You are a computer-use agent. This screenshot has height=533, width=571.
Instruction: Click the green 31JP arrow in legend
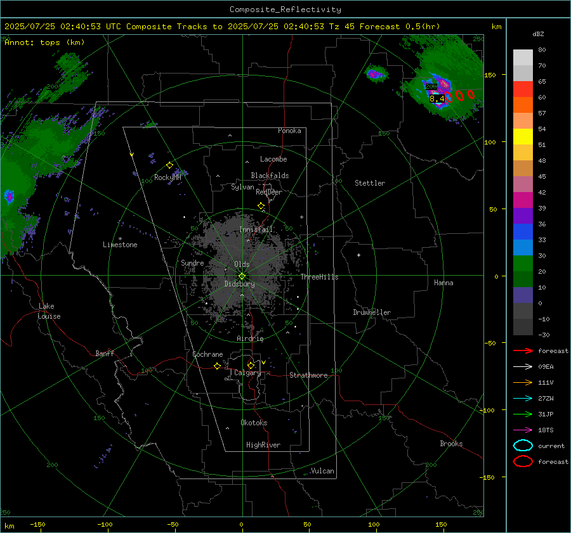point(523,414)
